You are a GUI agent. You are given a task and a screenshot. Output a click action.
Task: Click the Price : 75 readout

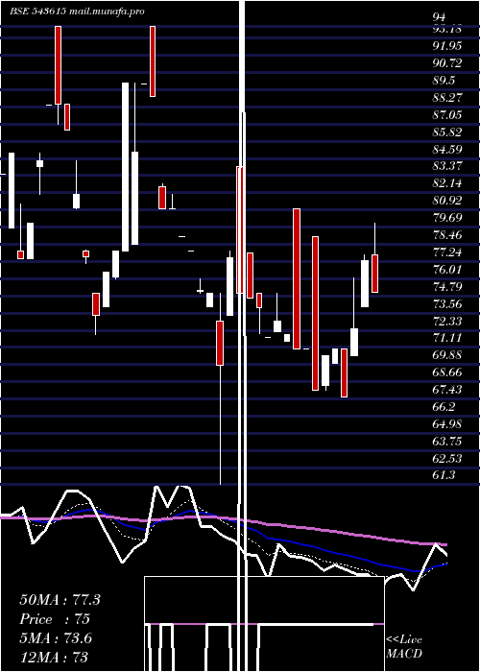tap(55, 619)
